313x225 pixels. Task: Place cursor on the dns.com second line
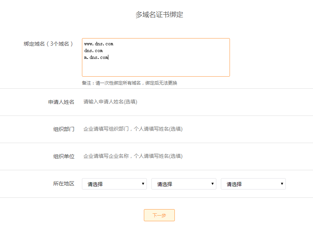pyautogui.click(x=94, y=51)
